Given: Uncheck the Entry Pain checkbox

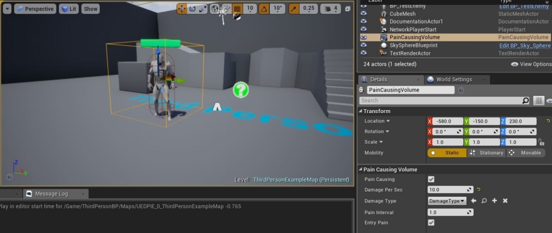Looking at the screenshot, I should coord(431,223).
